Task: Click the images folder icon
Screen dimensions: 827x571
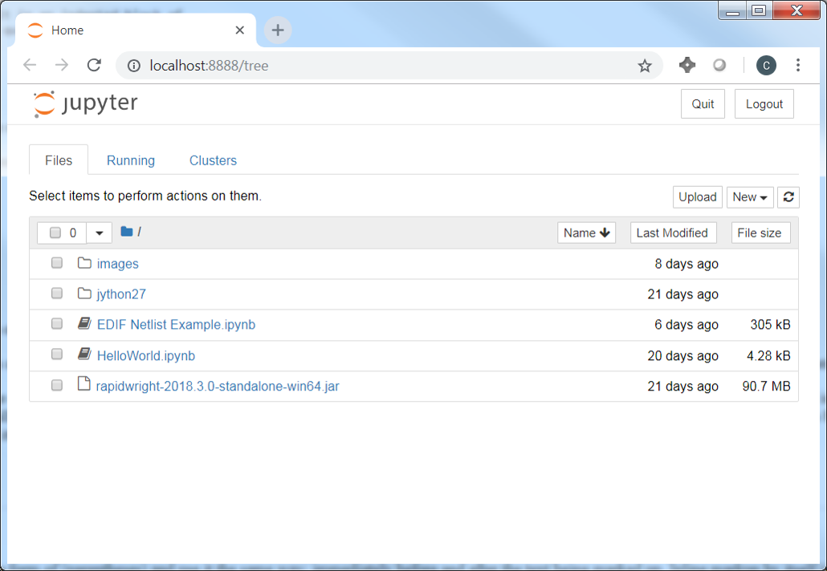Action: pos(84,262)
